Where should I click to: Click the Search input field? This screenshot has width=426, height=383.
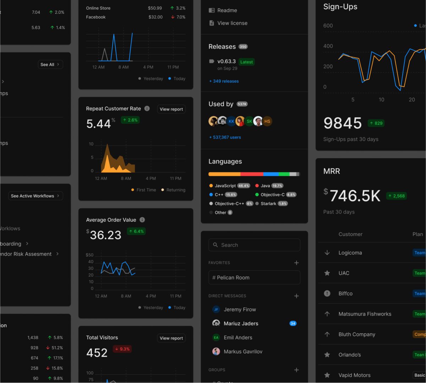(x=254, y=245)
